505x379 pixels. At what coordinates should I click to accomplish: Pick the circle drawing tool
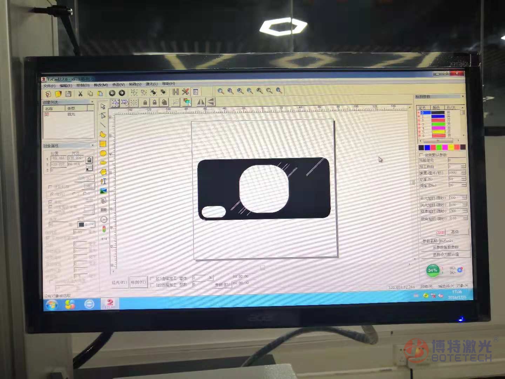coord(103,153)
